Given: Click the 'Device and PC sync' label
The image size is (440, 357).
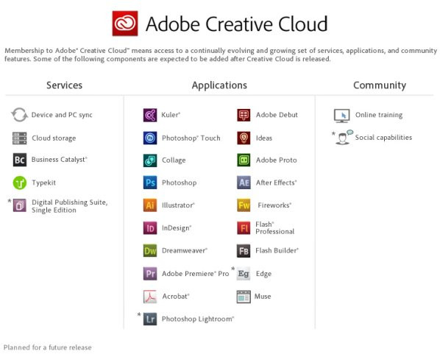Looking at the screenshot, I should click(x=62, y=115).
